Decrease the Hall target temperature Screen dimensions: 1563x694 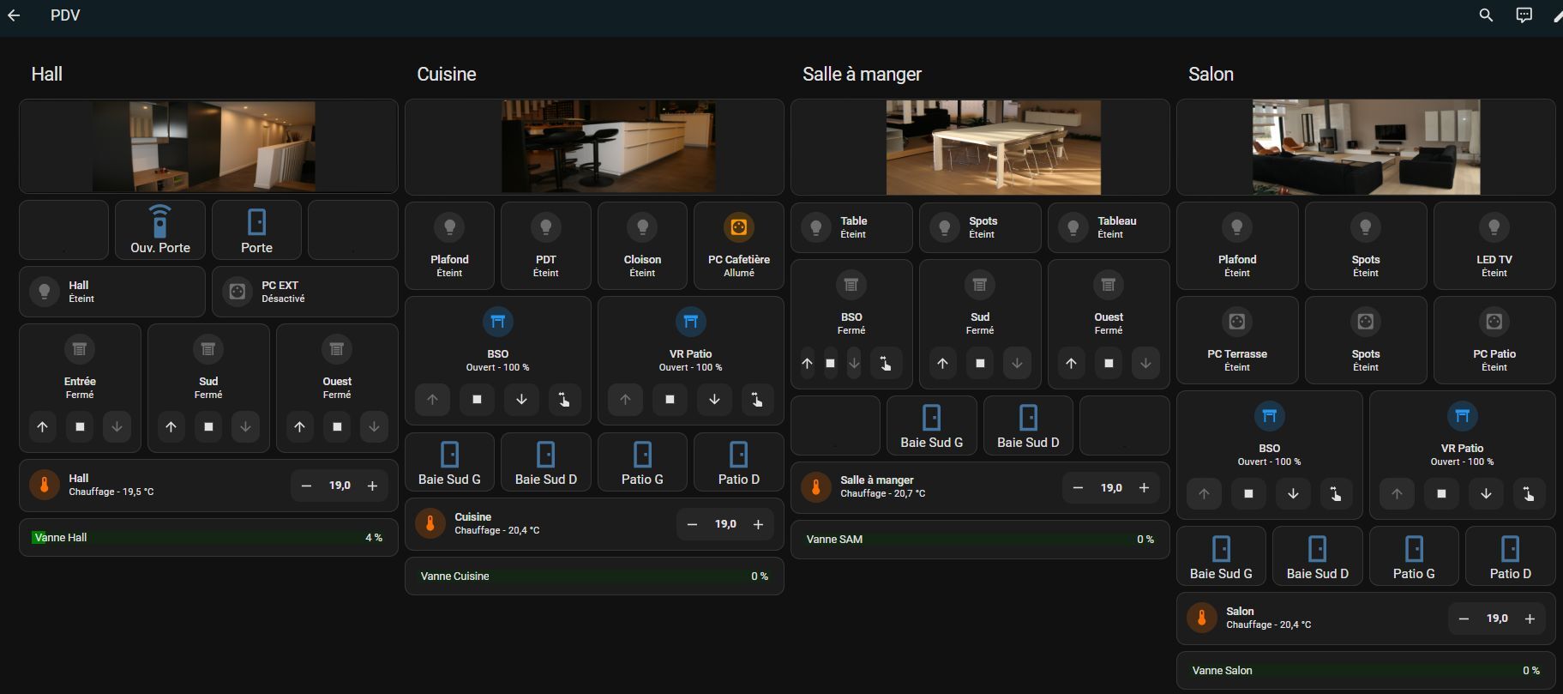pos(306,486)
